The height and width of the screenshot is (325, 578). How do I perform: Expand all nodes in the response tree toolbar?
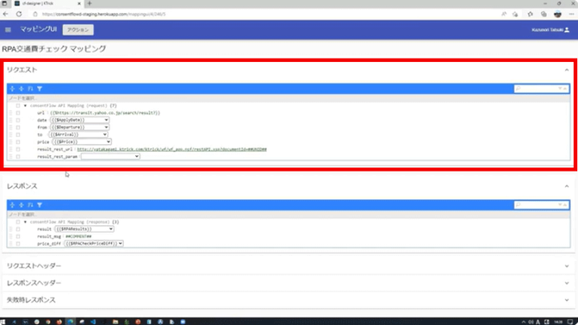12,205
